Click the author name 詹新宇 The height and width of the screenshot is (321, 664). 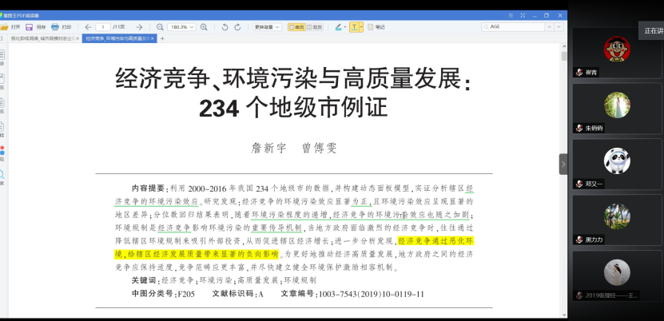point(268,148)
